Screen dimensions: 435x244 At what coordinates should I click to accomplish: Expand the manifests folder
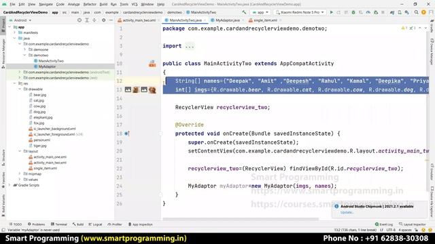(x=15, y=33)
